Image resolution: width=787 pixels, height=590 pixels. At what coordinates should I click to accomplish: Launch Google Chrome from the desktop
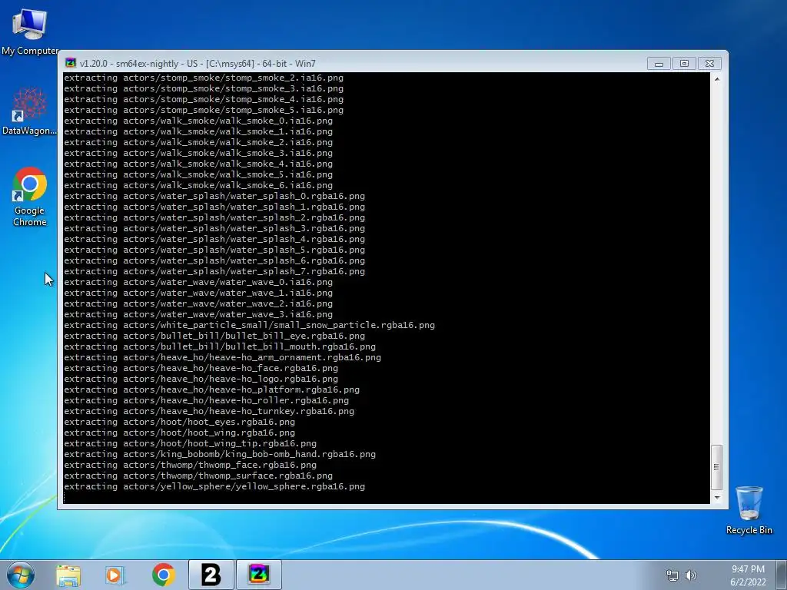tap(30, 197)
